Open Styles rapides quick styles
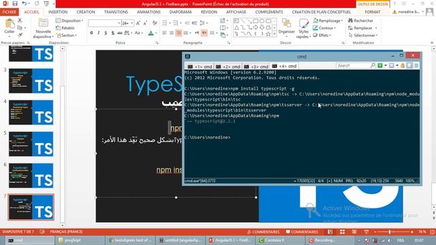436x245 pixels. coord(303,29)
